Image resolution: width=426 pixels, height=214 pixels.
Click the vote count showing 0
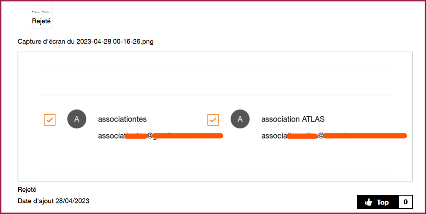(406, 202)
